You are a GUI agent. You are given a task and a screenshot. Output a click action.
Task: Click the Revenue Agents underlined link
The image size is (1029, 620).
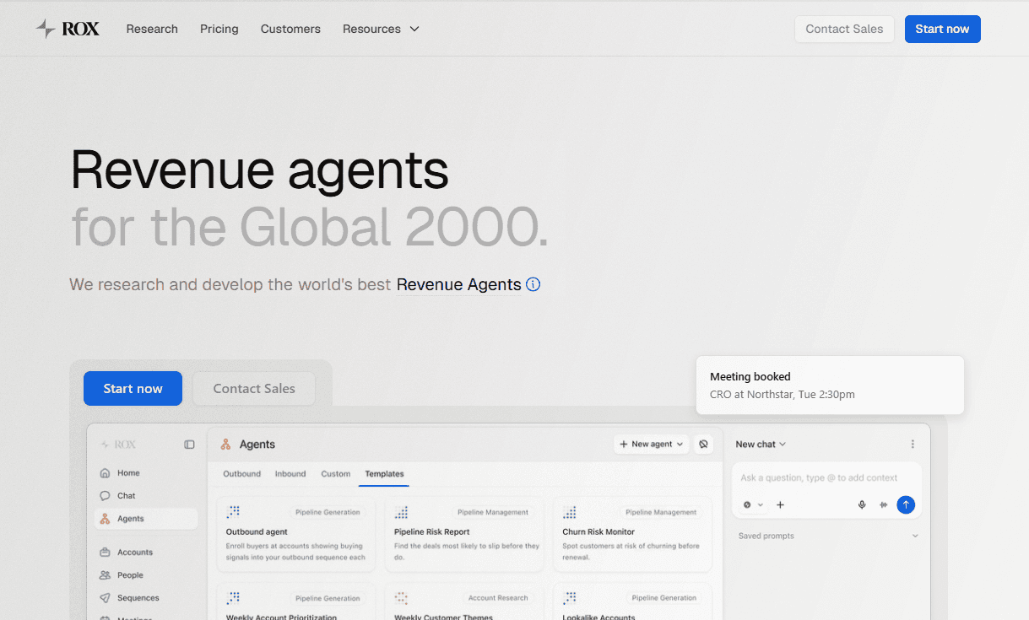click(x=458, y=284)
